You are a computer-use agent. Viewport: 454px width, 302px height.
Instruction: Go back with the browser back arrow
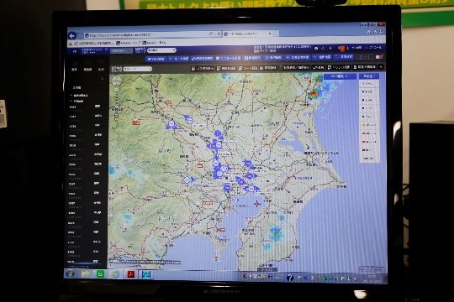pos(72,35)
